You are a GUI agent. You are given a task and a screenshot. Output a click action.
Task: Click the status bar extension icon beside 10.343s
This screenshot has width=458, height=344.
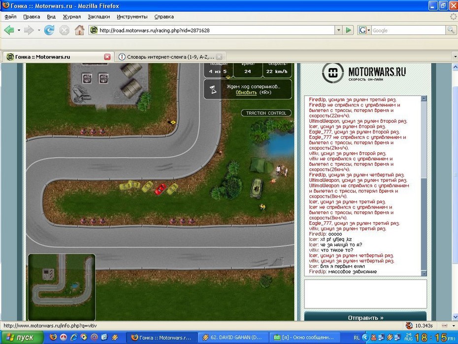click(x=409, y=325)
